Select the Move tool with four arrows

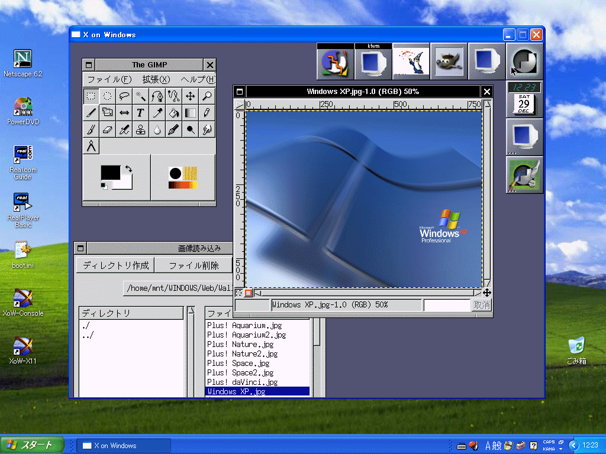click(191, 96)
